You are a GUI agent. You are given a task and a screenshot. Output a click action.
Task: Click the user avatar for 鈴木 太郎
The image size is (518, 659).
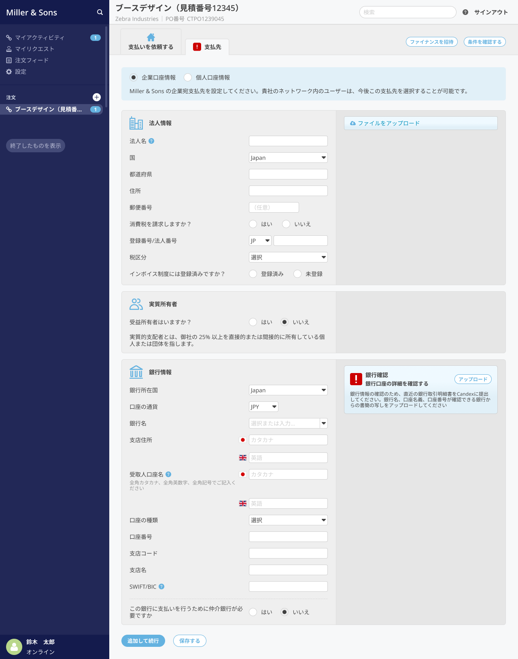click(x=14, y=647)
